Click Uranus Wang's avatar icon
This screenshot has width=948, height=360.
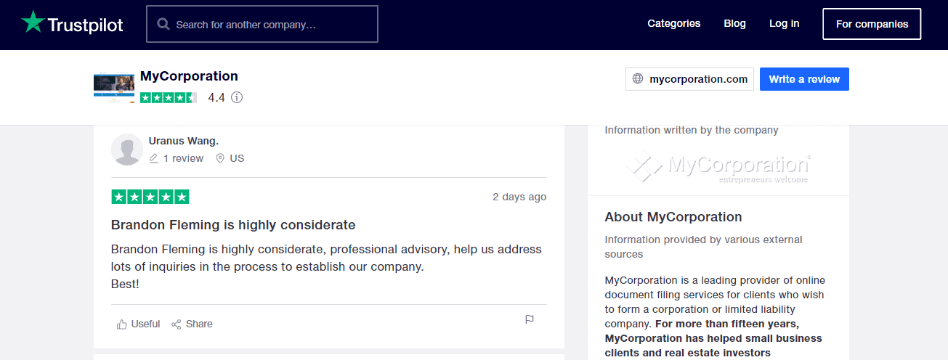126,150
